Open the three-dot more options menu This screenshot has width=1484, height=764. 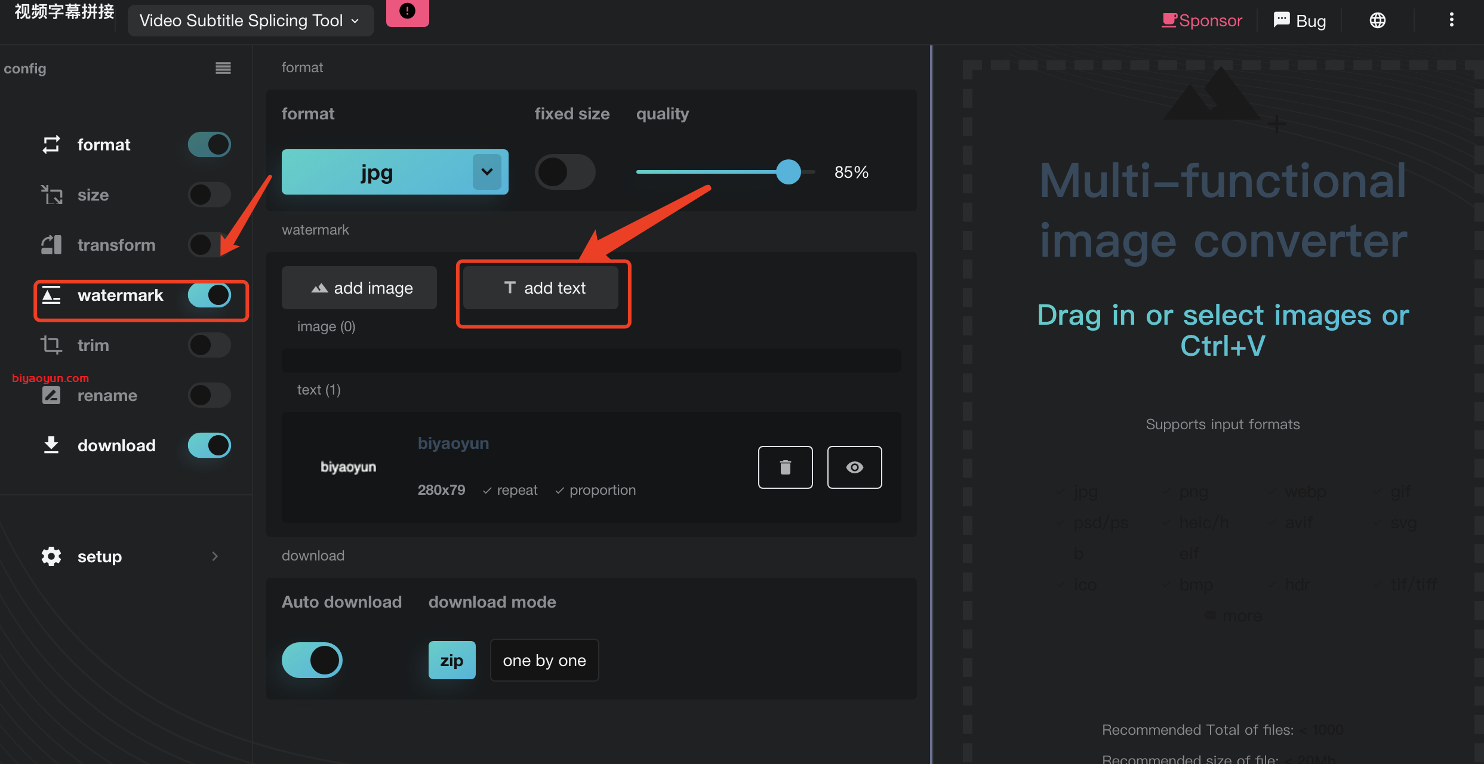tap(1451, 20)
